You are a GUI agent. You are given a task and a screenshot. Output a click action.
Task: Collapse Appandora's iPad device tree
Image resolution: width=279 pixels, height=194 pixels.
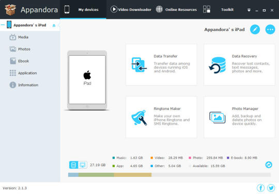coord(3,25)
